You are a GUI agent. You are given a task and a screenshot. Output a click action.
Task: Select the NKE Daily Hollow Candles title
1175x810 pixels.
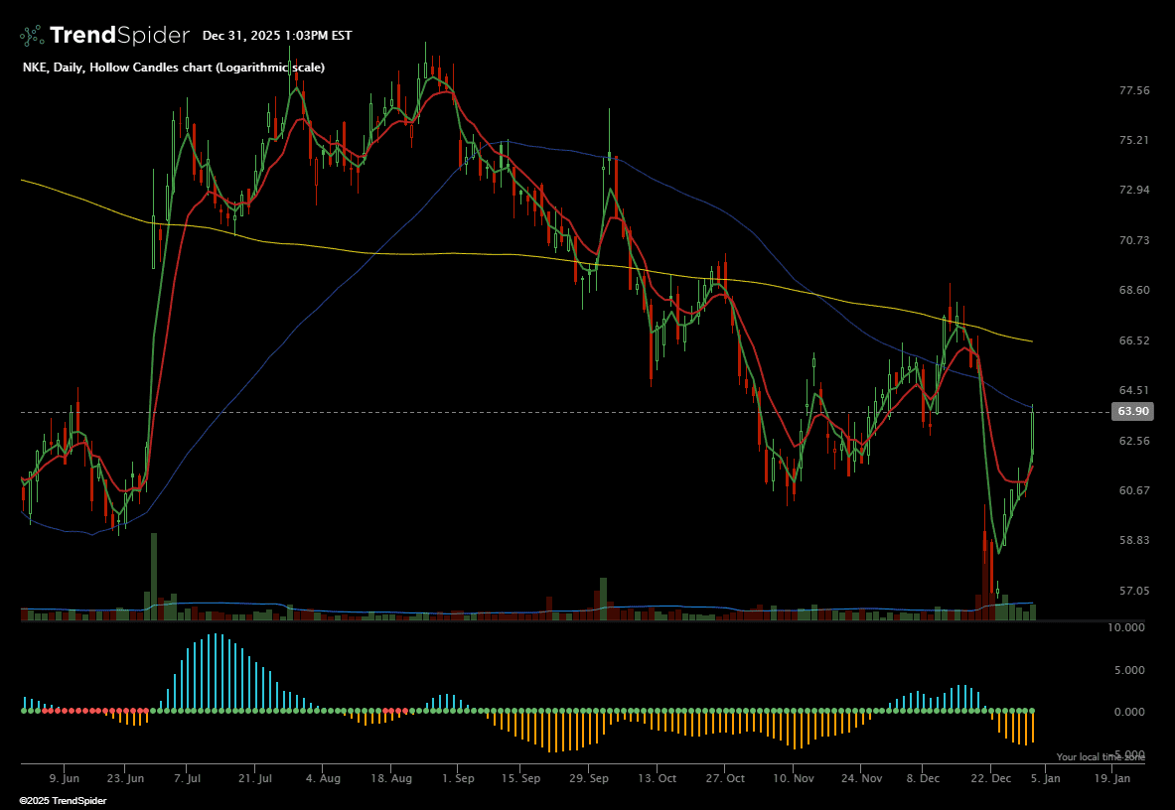[173, 67]
